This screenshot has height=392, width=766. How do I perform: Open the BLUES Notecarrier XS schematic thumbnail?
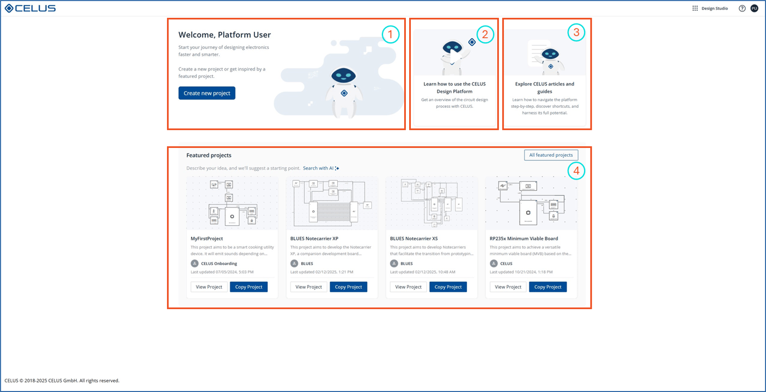pos(431,203)
